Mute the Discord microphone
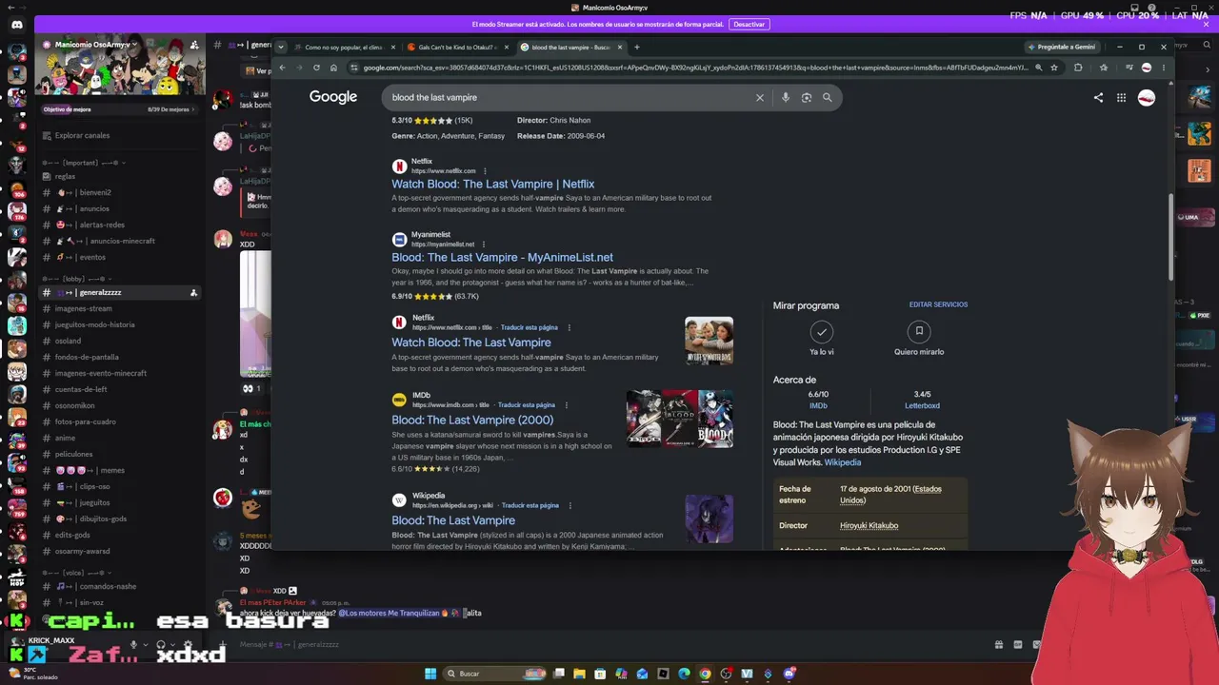1219x685 pixels. [133, 644]
